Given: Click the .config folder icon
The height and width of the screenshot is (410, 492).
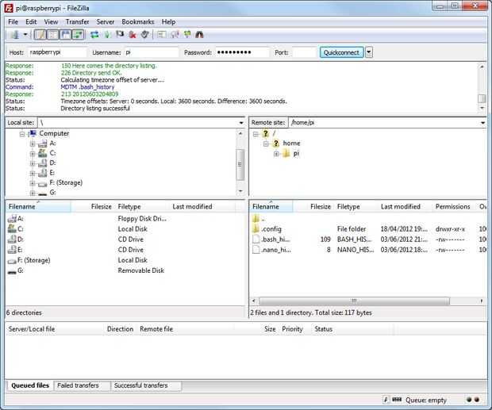Looking at the screenshot, I should click(256, 228).
